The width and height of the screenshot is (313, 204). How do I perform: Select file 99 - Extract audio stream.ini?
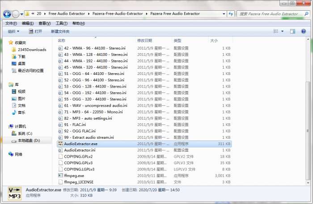pyautogui.click(x=89, y=137)
